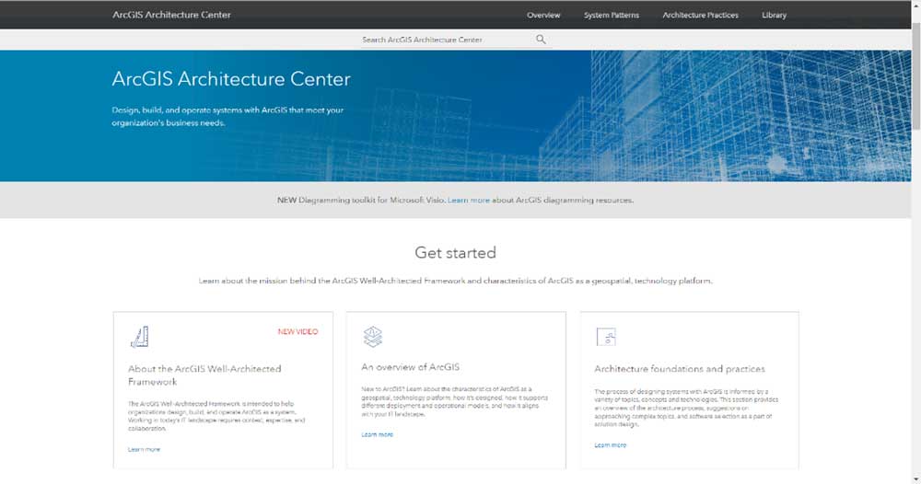Image resolution: width=921 pixels, height=484 pixels.
Task: Click the Architecture foundations card icon
Action: coord(605,337)
